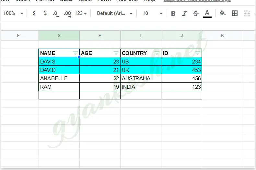The image size is (256, 170).
Task: Select column J header
Action: pos(181,35)
